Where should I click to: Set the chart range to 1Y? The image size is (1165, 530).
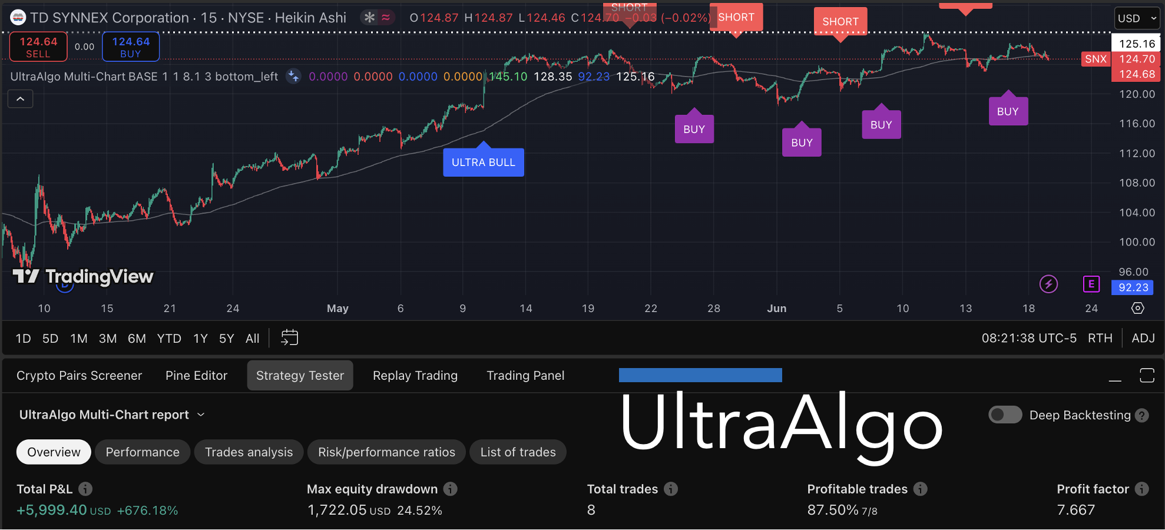tap(200, 339)
